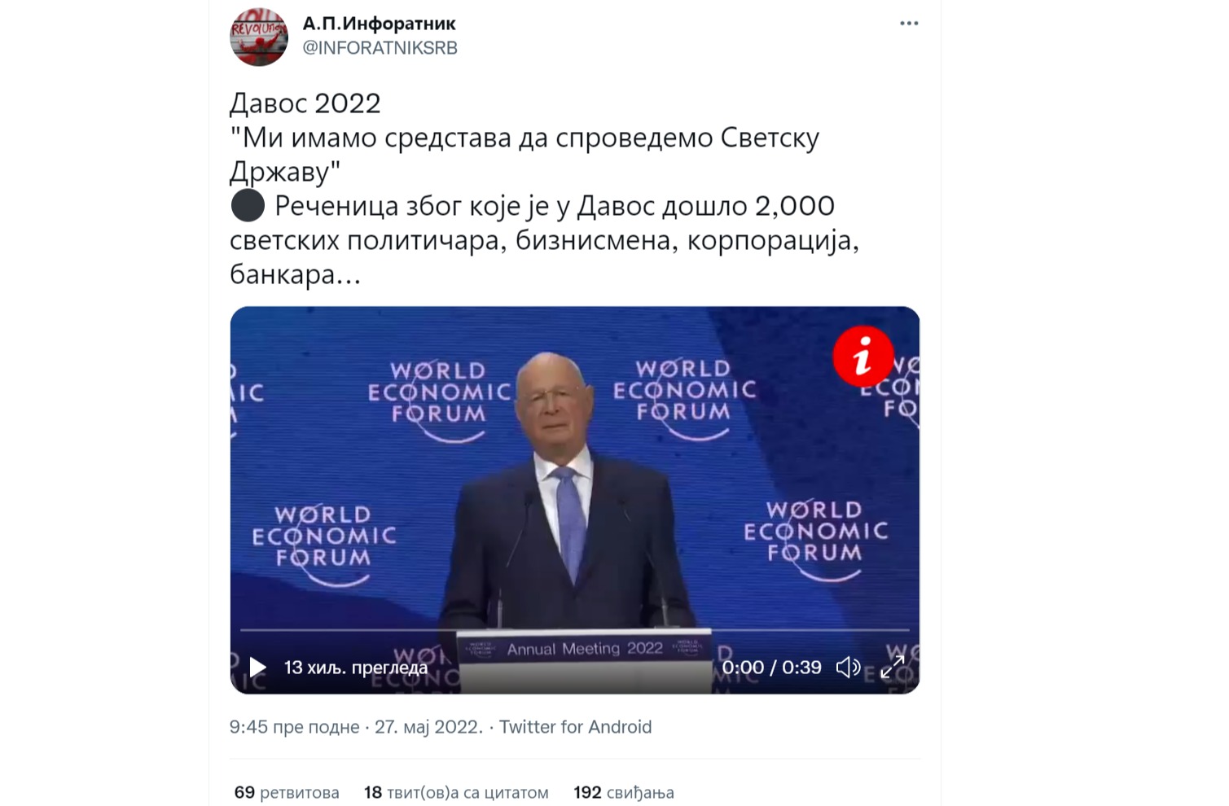This screenshot has width=1229, height=806.
Task: View the 192 свиђања likes list
Action: pos(624,793)
